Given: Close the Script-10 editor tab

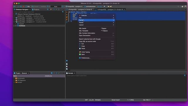Looking at the screenshot, I should pos(125,9).
